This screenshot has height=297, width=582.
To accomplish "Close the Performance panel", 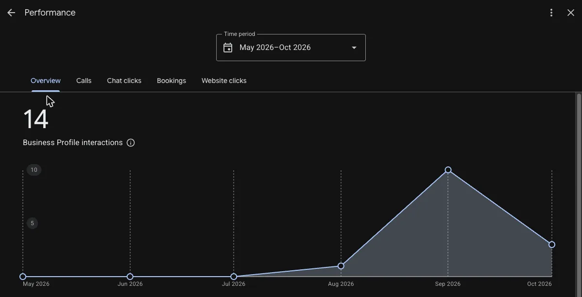I will pos(571,13).
